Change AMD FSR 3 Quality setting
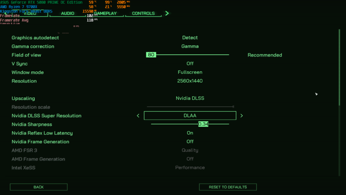The image size is (346, 195). click(190, 150)
